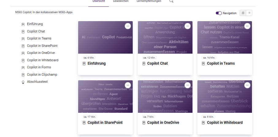The width and height of the screenshot is (278, 137).
Task: Open the search magnifier icon
Action: pyautogui.click(x=171, y=1)
